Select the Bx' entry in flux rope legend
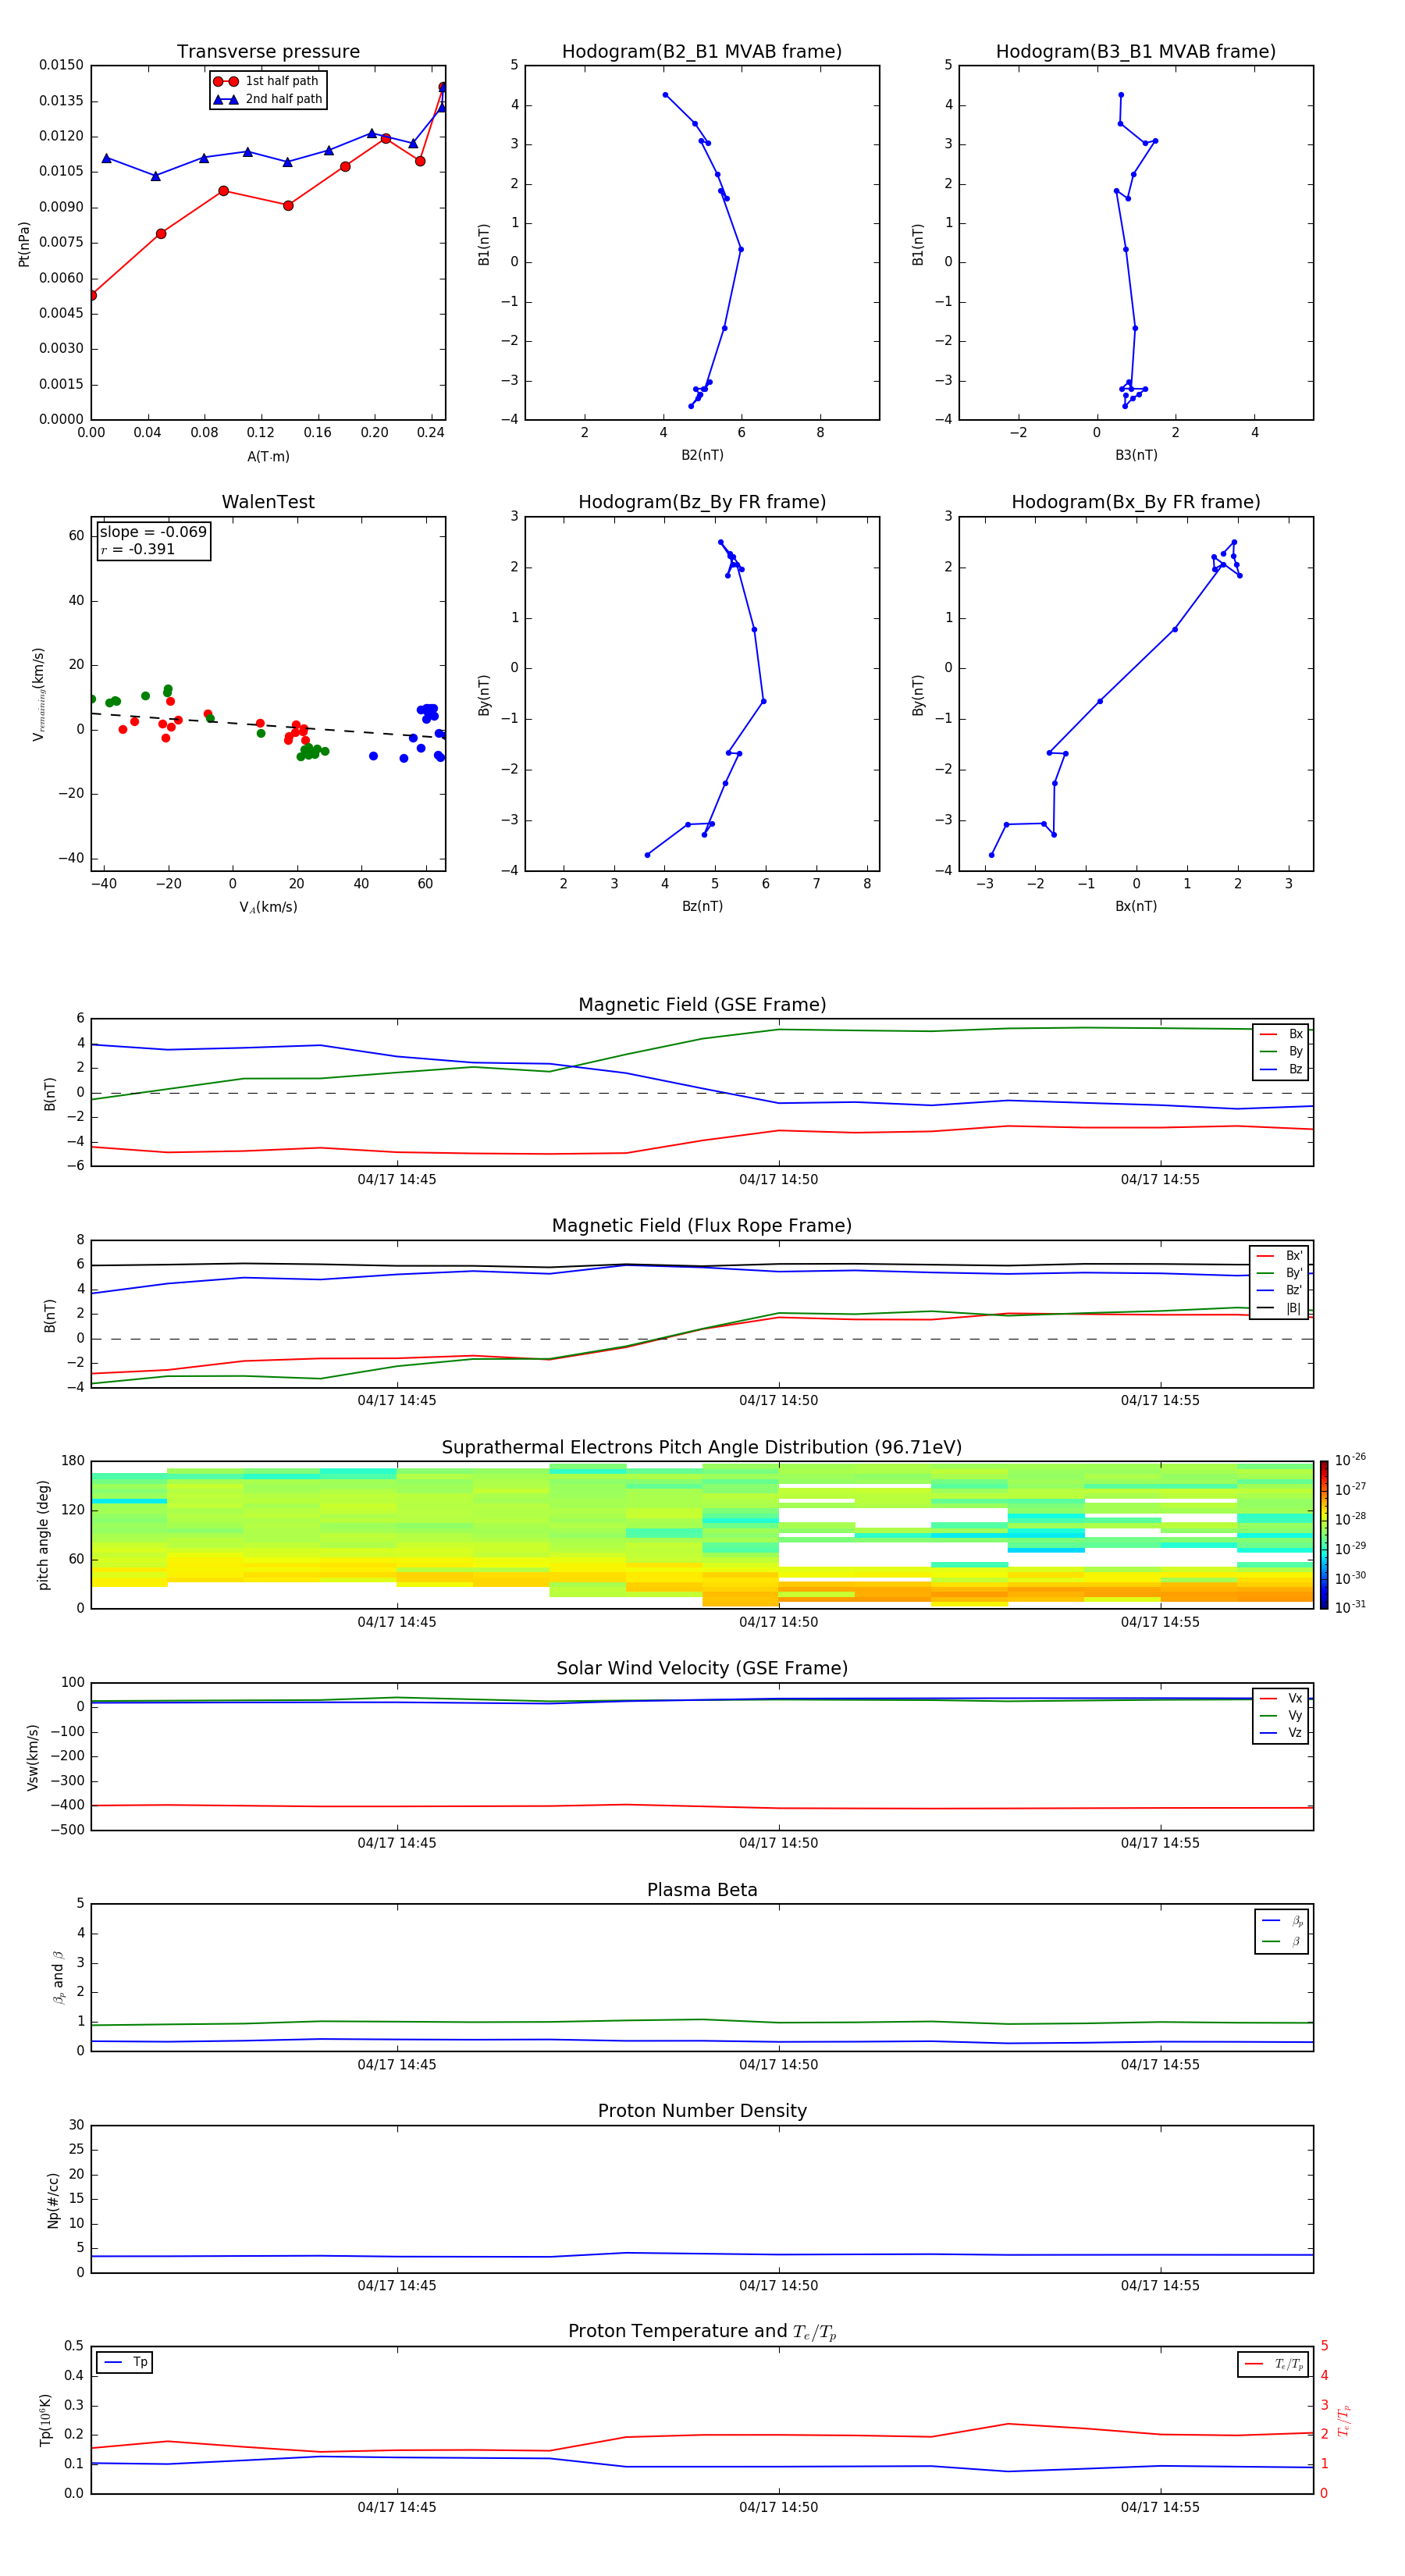Image resolution: width=1405 pixels, height=2576 pixels. point(1279,1256)
